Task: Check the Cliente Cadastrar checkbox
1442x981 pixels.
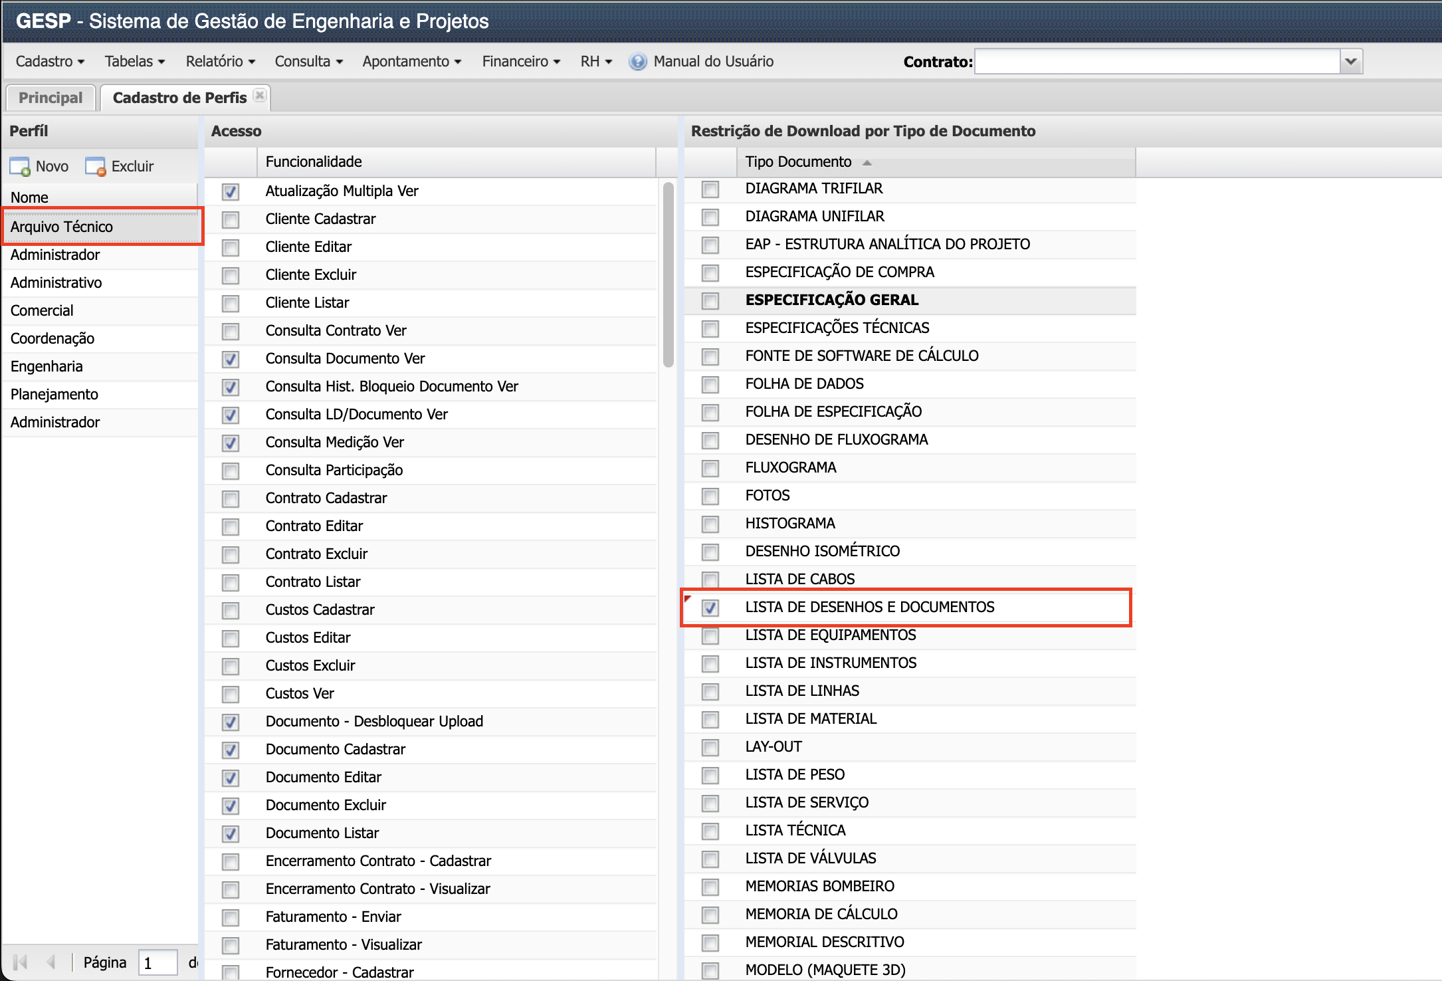Action: 231,220
